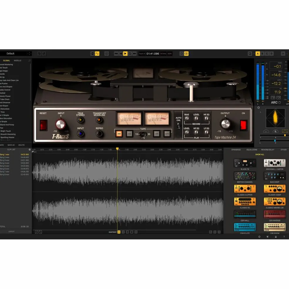Enable the highlighted linked-circles stereo icon
The width and height of the screenshot is (289, 289).
coord(186,54)
